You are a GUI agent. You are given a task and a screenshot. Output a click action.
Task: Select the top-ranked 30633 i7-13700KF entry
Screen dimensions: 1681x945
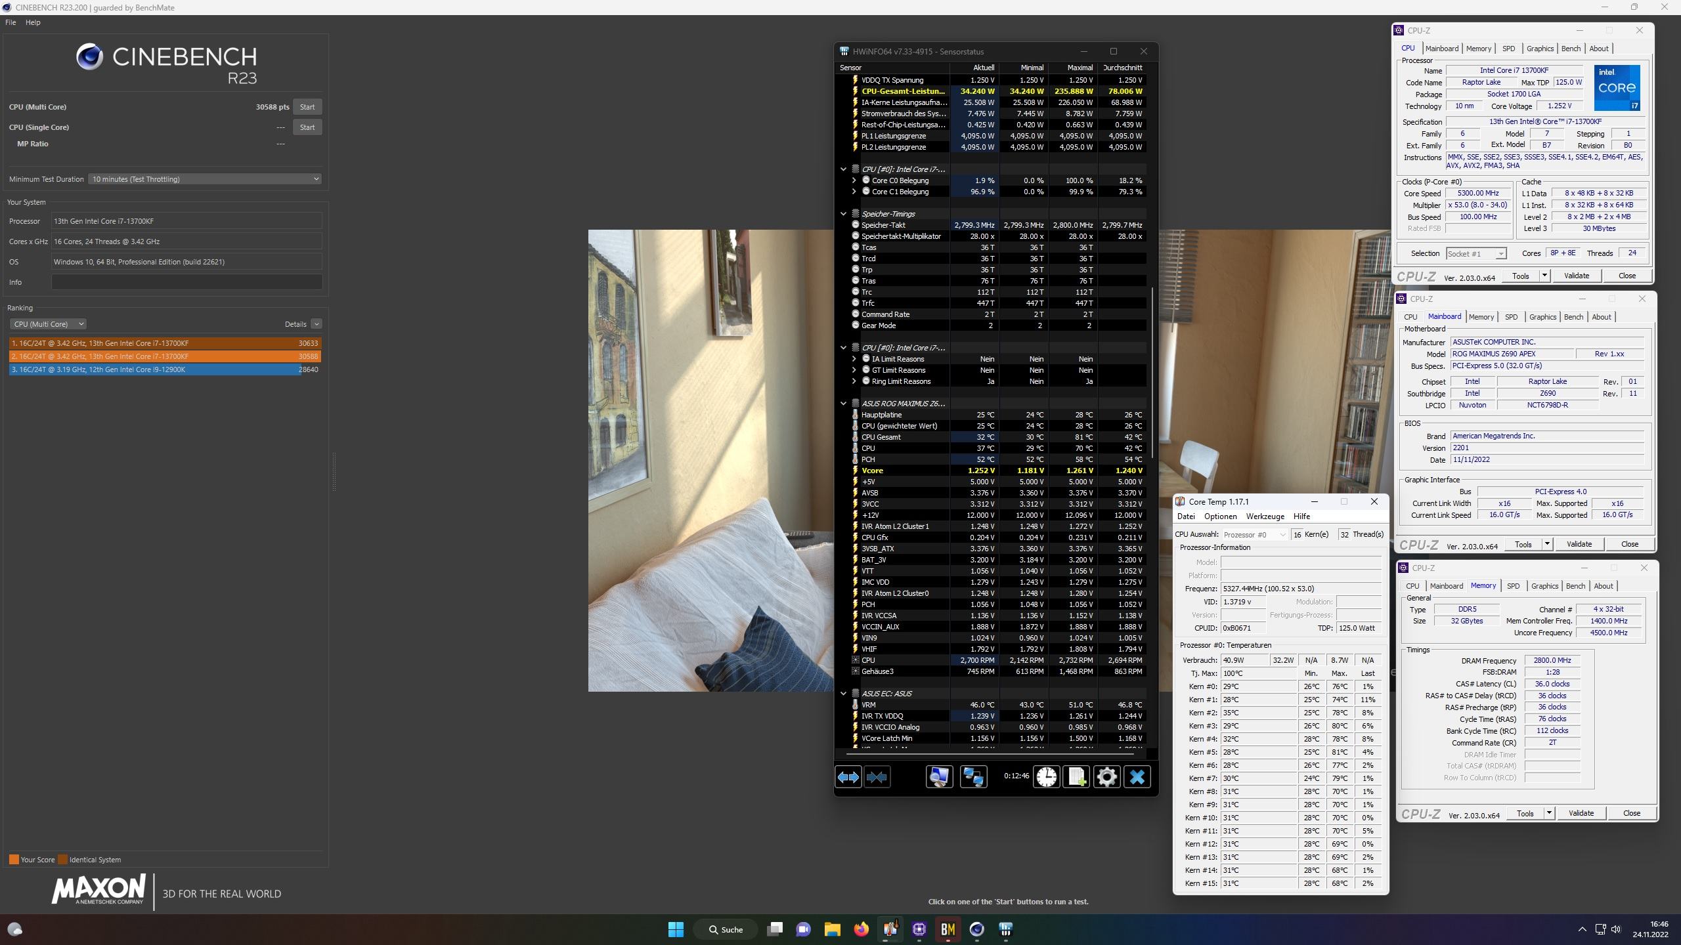(165, 343)
